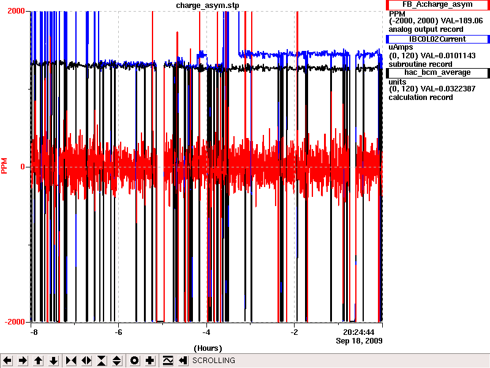Click the uAmps units label
Image resolution: width=490 pixels, height=368 pixels.
pyautogui.click(x=401, y=47)
